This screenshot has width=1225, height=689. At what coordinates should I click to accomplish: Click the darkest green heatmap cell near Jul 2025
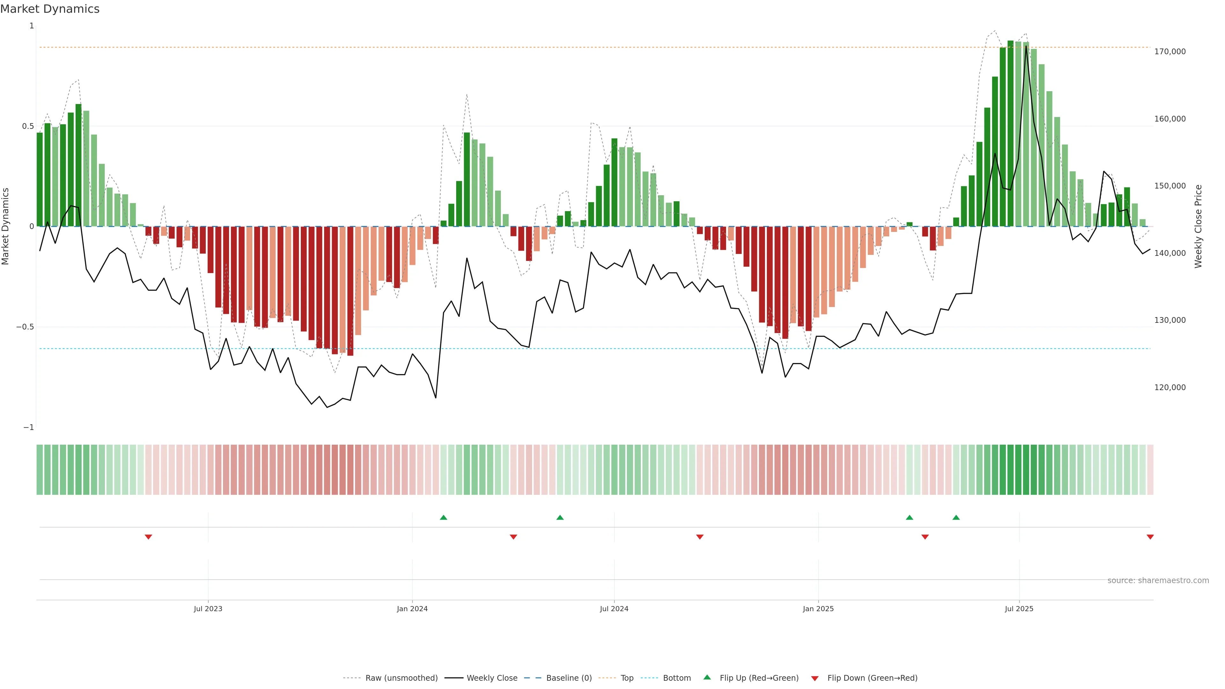[1011, 470]
